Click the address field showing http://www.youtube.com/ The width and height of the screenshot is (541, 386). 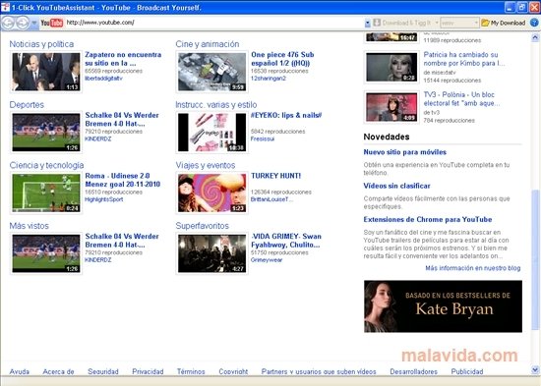(x=213, y=23)
